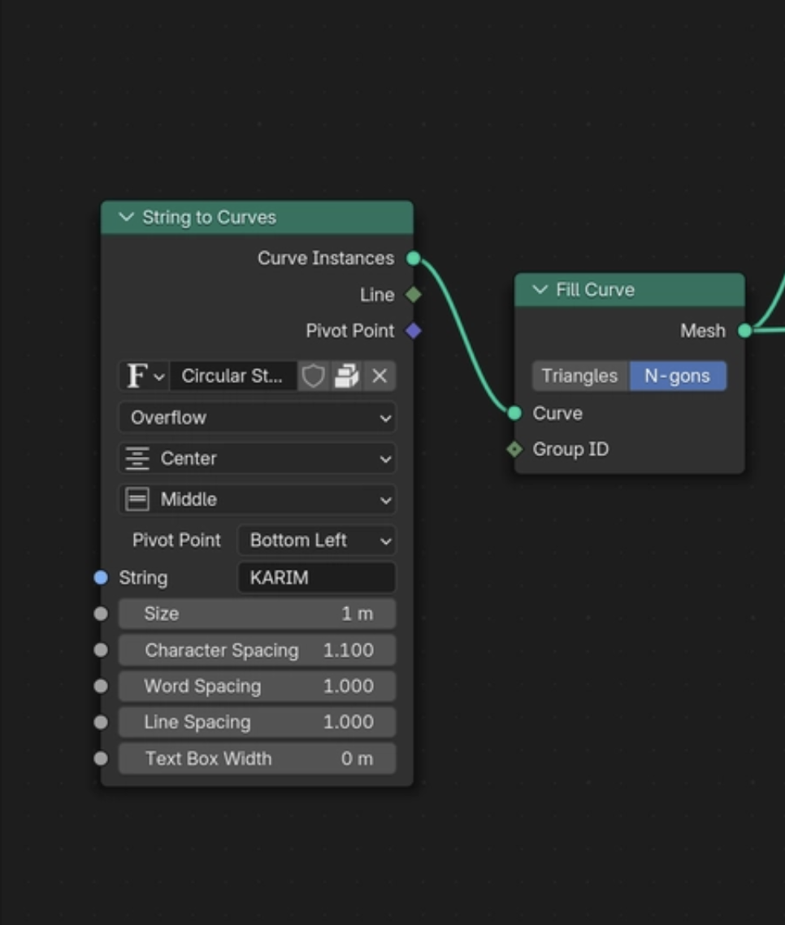Click the Pivot Point label beside Bottom Left
Screen dimensions: 785x925
(x=177, y=541)
